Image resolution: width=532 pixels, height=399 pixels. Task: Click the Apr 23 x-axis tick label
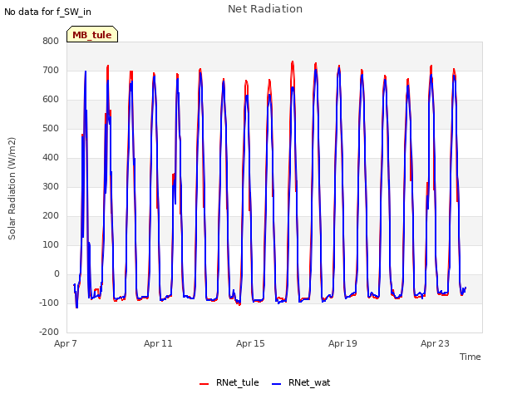pyautogui.click(x=435, y=343)
